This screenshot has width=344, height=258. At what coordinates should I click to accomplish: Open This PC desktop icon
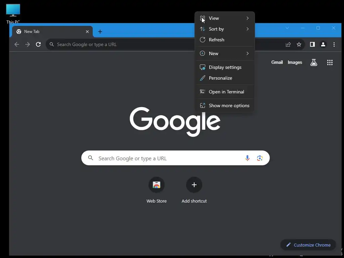(x=13, y=13)
